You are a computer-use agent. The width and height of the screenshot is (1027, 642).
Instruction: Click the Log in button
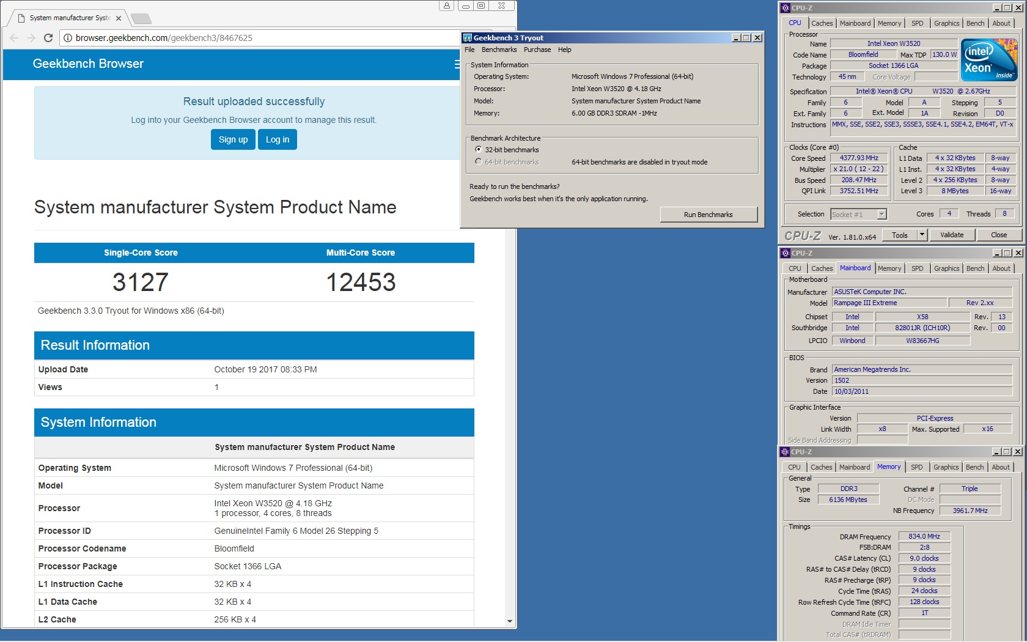tap(278, 139)
